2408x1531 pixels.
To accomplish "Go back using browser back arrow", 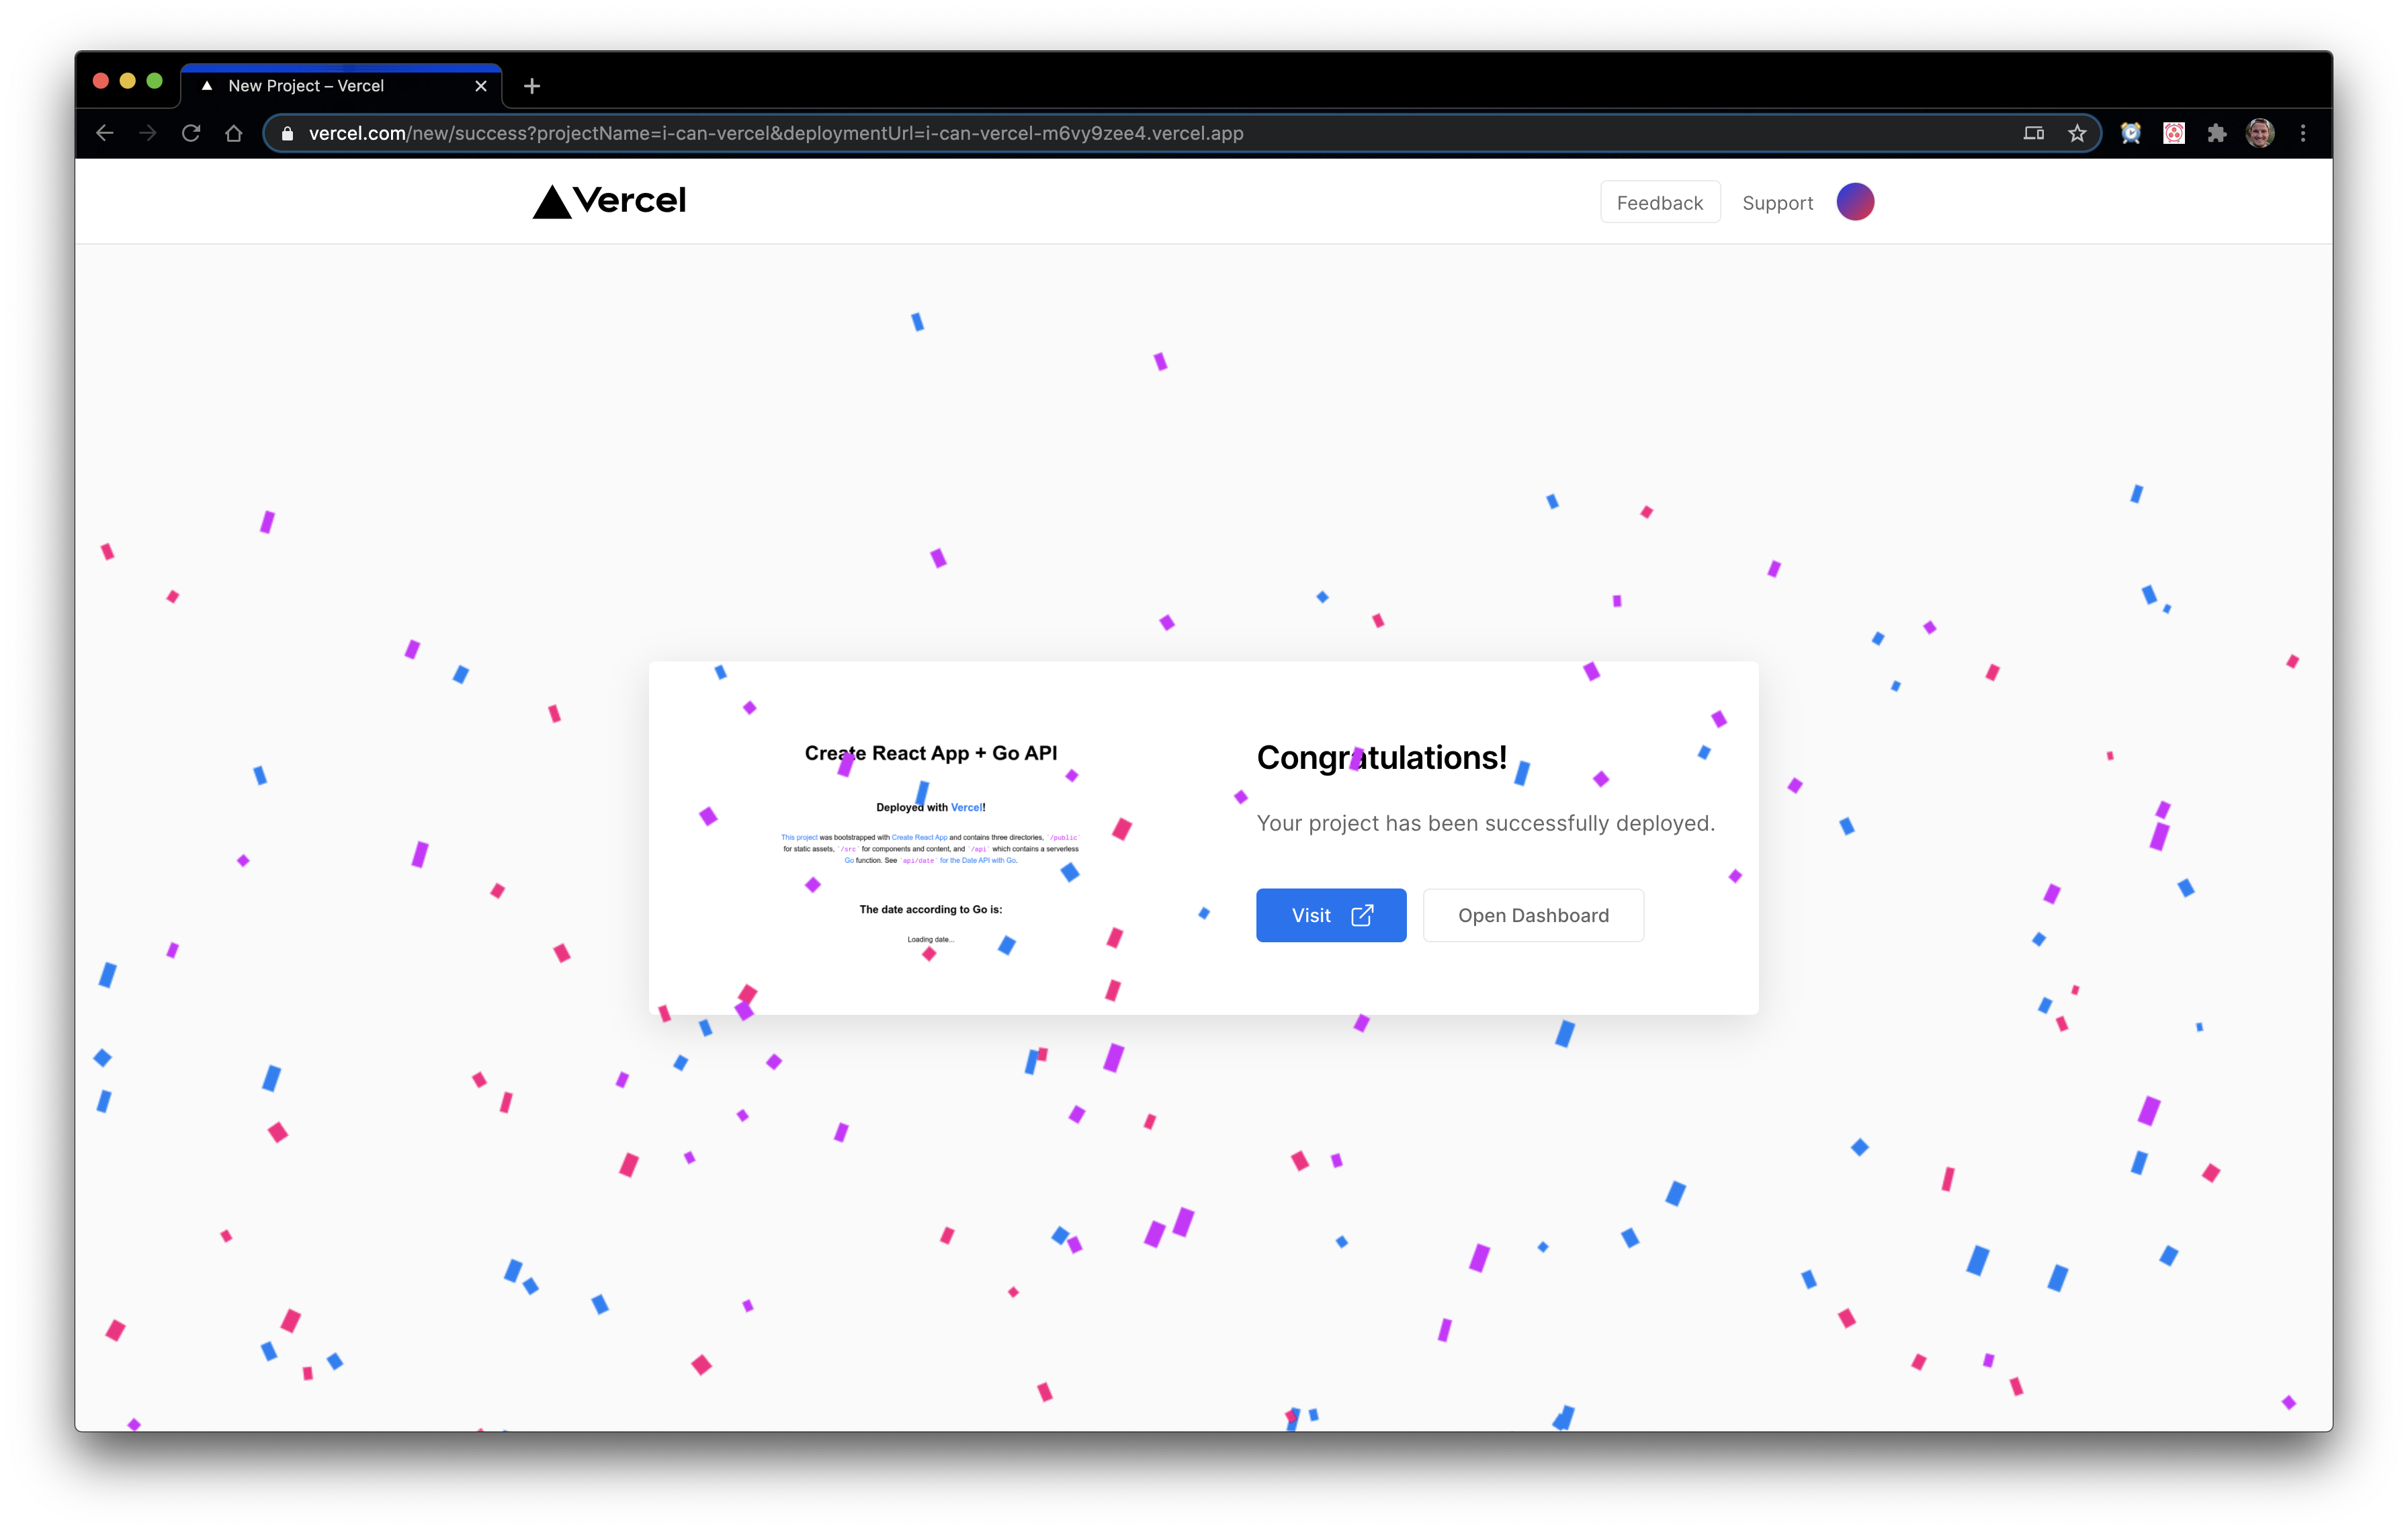I will click(x=105, y=133).
